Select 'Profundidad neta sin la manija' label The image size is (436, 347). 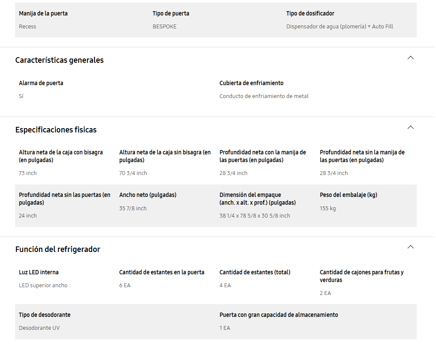click(362, 156)
